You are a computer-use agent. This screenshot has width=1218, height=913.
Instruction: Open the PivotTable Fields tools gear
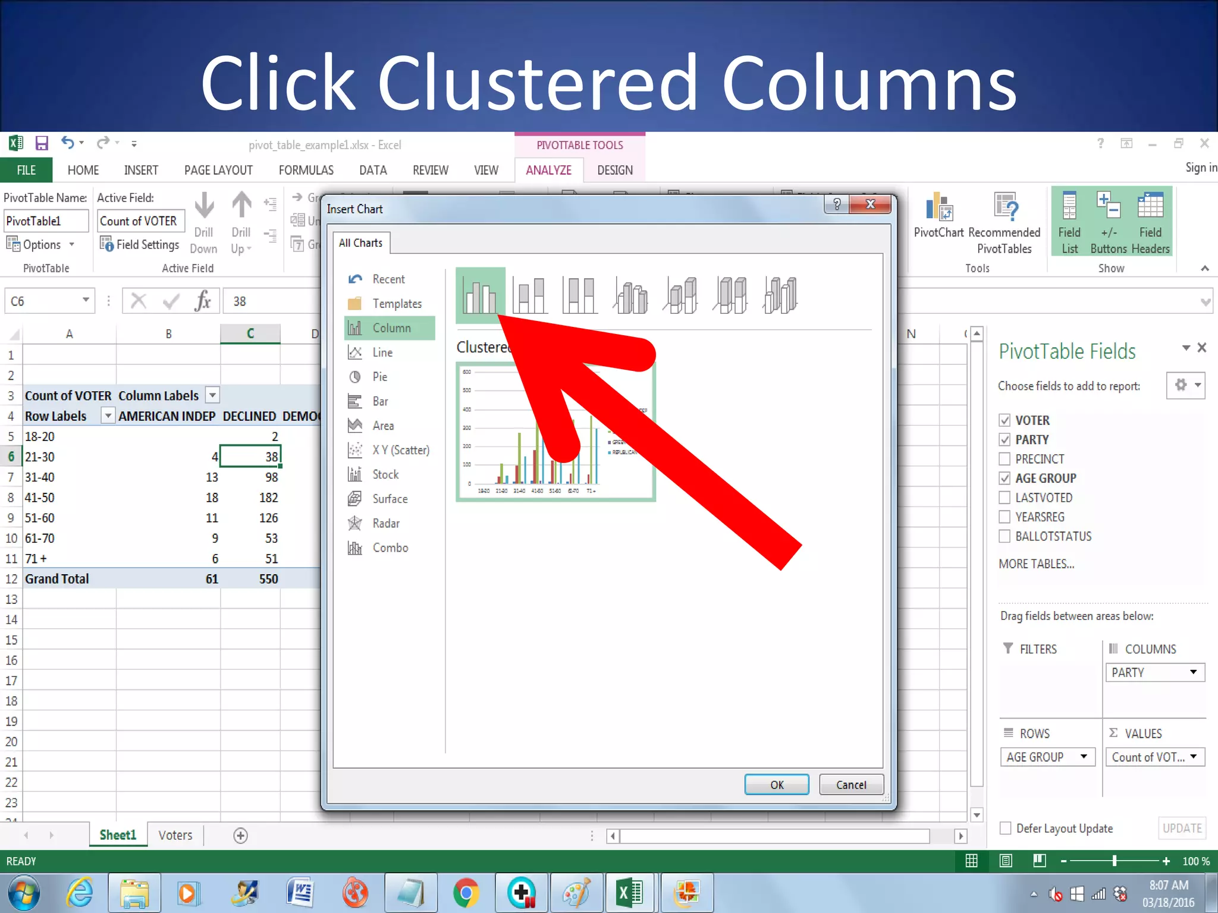1185,385
